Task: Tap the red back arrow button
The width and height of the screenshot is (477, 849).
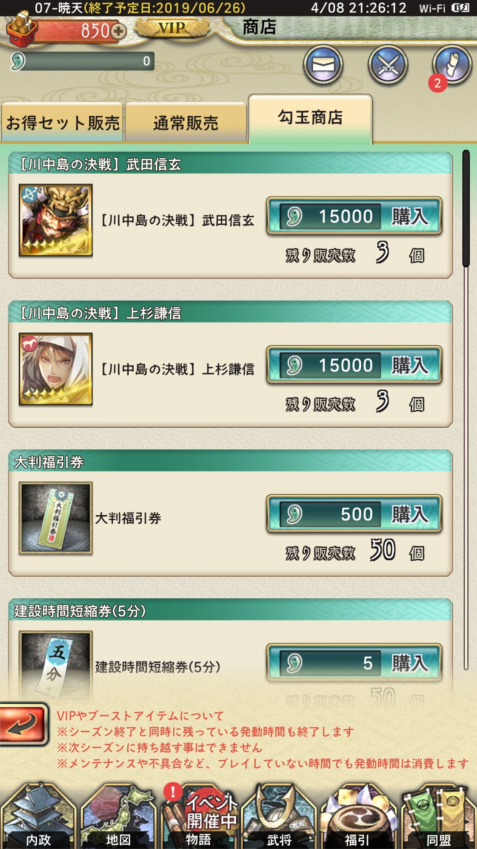Action: tap(24, 725)
